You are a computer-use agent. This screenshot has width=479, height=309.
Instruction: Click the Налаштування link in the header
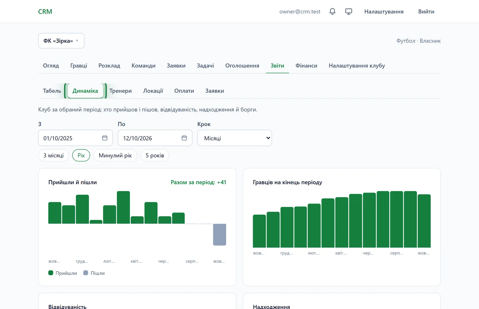coord(384,12)
